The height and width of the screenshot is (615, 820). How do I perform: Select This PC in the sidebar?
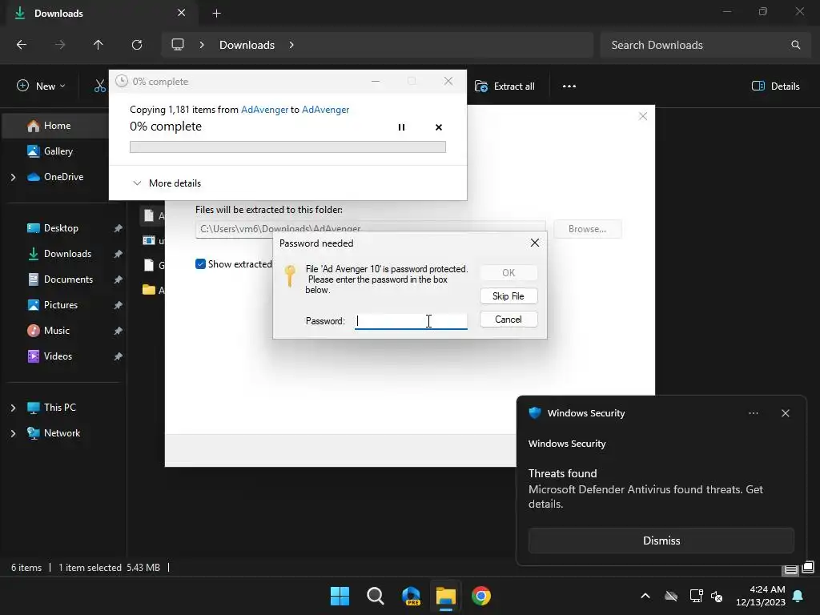[x=59, y=408]
